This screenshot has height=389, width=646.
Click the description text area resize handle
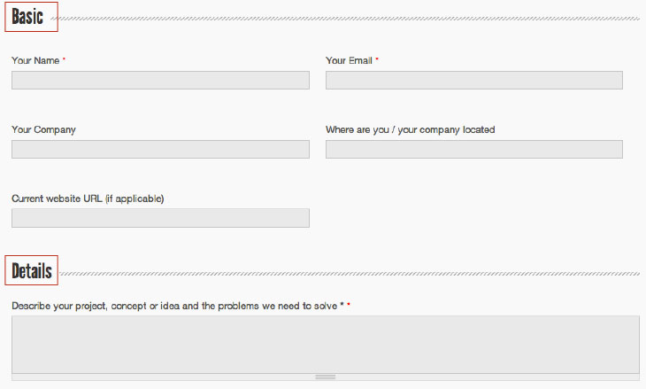coord(325,377)
